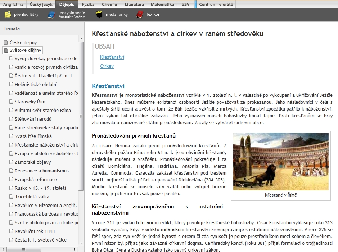Click page icon beside Vzdělanost a umění
The height and width of the screenshot is (252, 338).
point(11,93)
